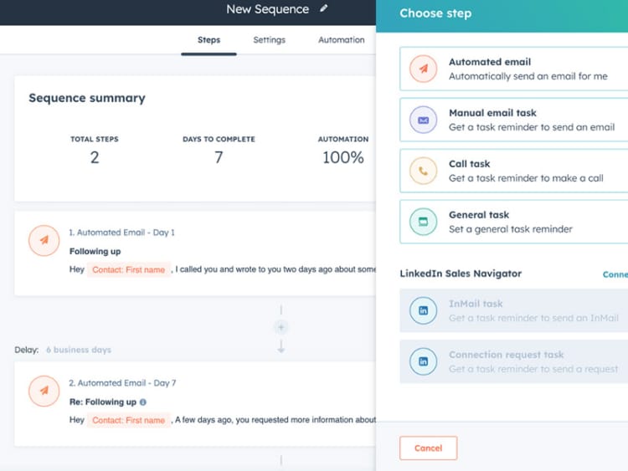Click the Choose step panel title

pos(435,13)
